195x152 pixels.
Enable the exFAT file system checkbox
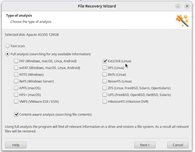[16, 68]
